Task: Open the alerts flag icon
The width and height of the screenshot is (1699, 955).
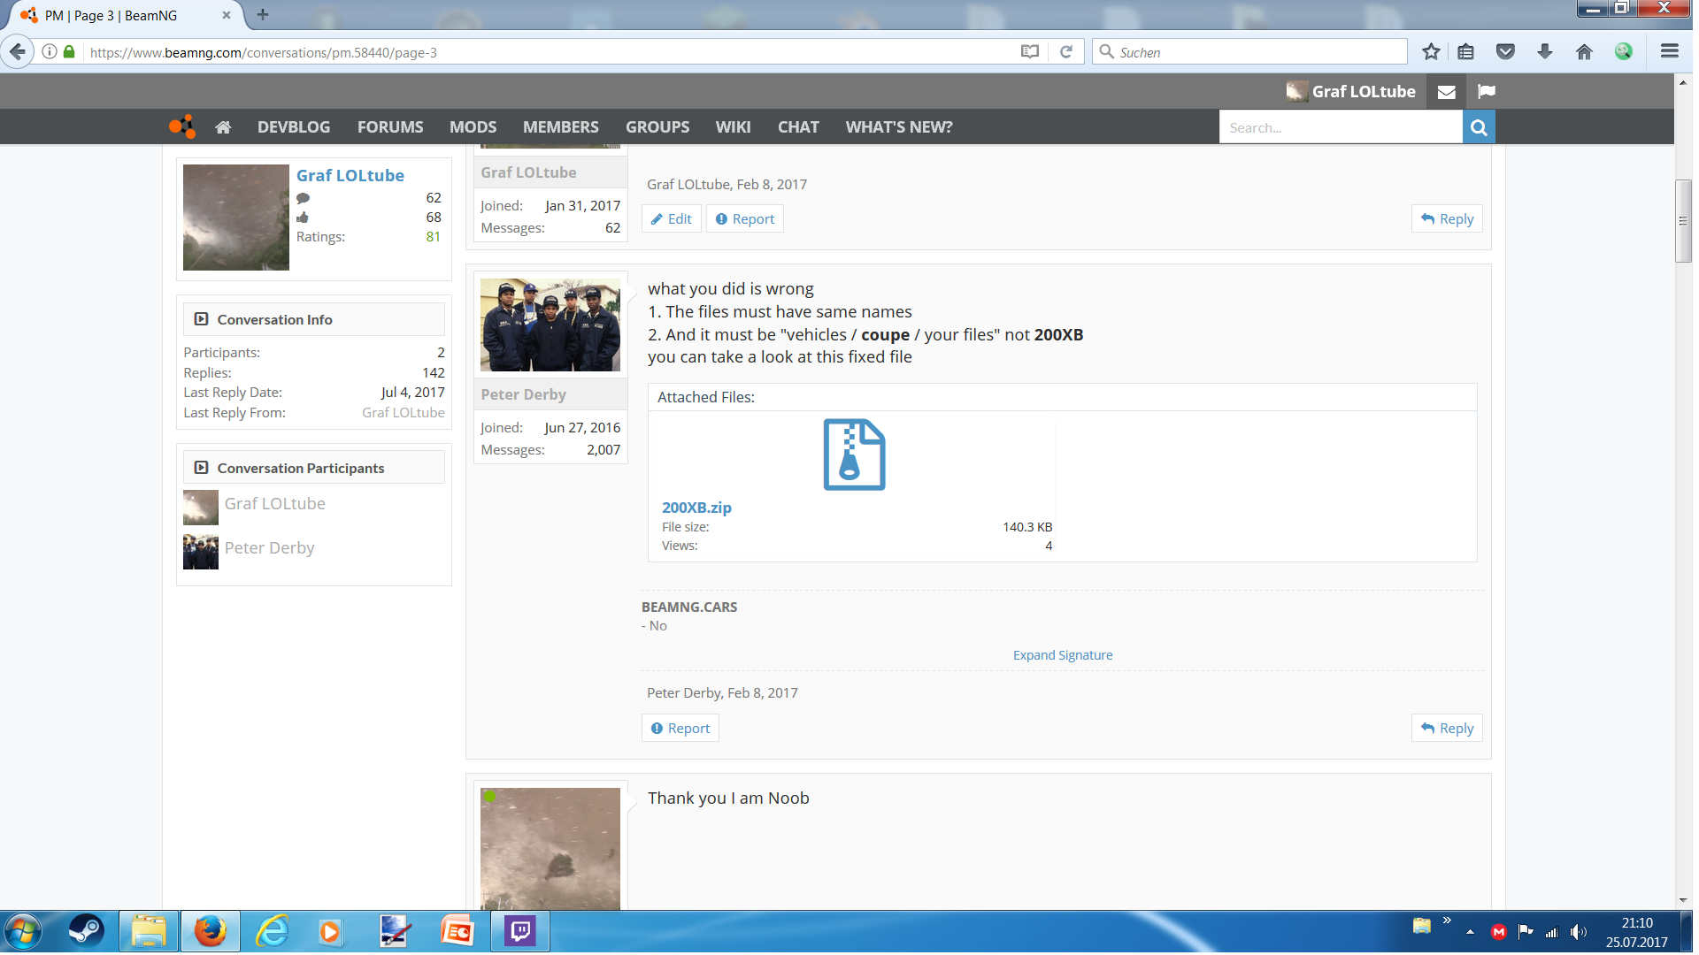Action: click(x=1486, y=92)
